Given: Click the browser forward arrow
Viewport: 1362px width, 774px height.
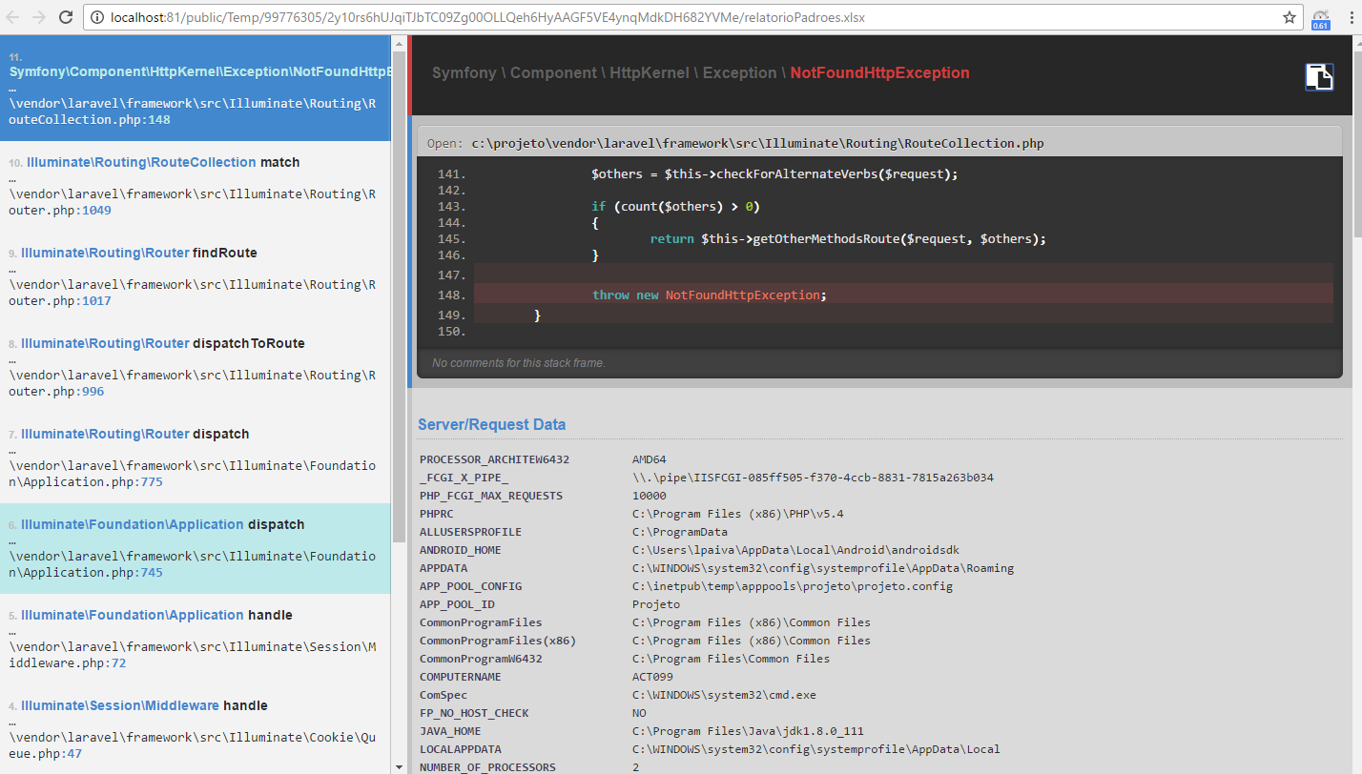Looking at the screenshot, I should pos(39,17).
